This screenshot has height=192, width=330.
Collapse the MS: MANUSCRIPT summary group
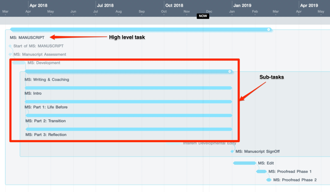click(268, 30)
